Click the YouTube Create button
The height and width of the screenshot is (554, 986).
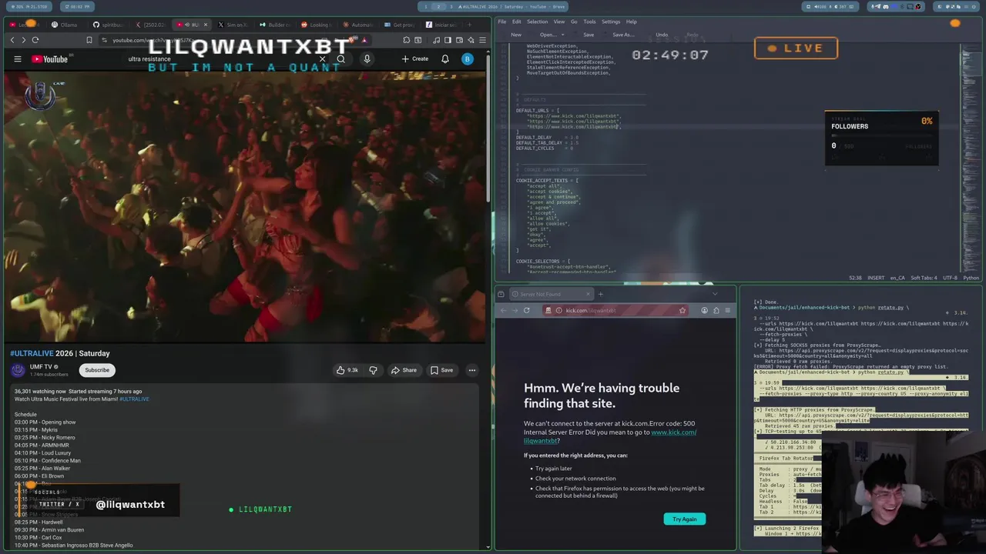tap(414, 59)
